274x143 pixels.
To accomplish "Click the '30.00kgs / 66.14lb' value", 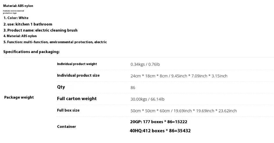I will 147,99.
